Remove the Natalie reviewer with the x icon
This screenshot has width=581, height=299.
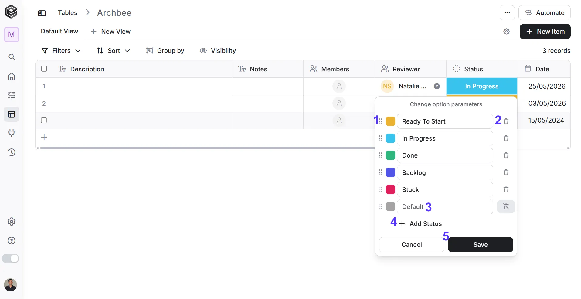coord(437,86)
